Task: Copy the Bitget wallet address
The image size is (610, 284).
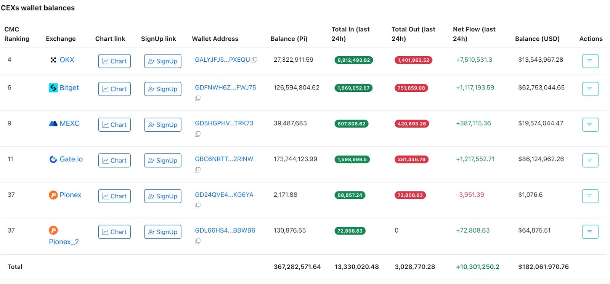Action: coord(197,98)
